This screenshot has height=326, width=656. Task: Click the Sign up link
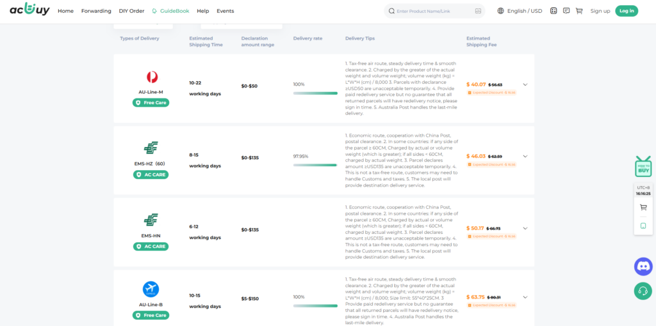pyautogui.click(x=600, y=11)
